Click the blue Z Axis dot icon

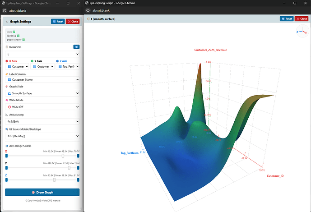(x=57, y=61)
